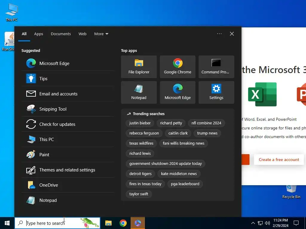The image size is (306, 229).
Task: Search trending topic rebecca ferguson
Action: (144, 133)
